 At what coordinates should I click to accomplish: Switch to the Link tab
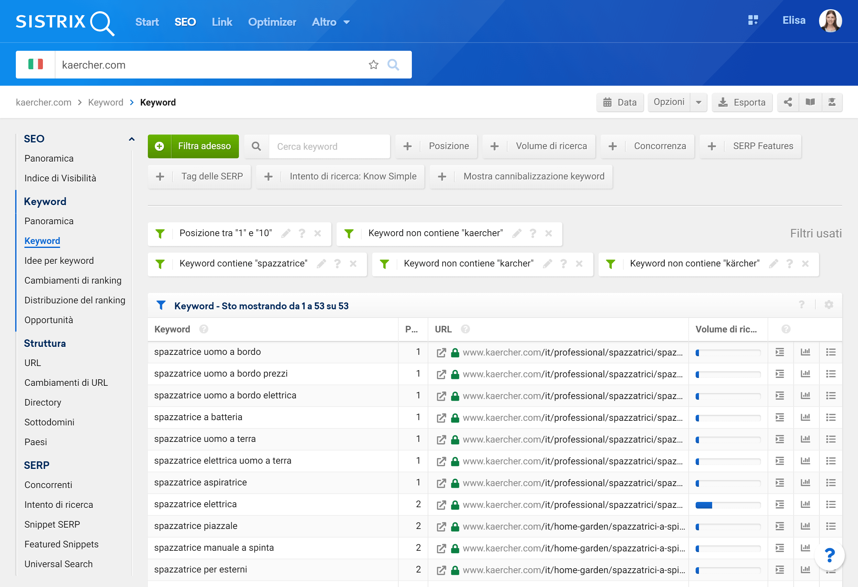222,22
